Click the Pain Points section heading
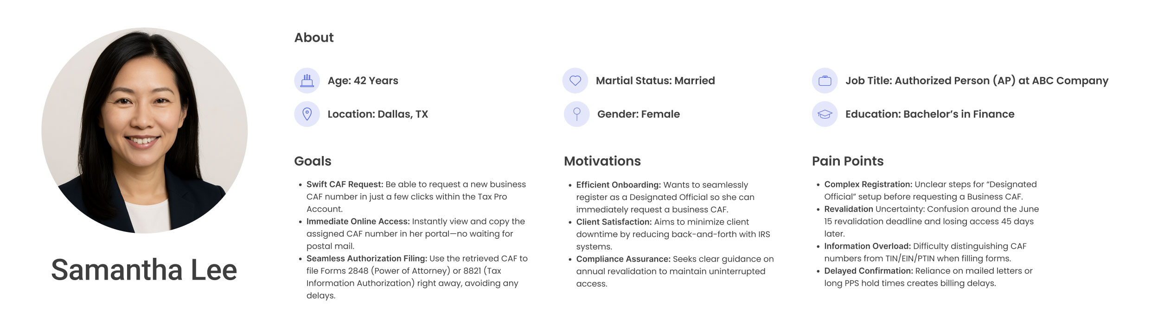This screenshot has width=1151, height=325. [848, 161]
